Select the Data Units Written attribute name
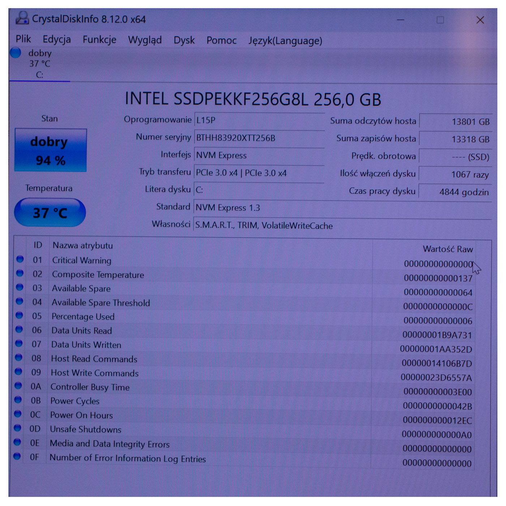Screen dimensions: 506x506 (x=86, y=344)
